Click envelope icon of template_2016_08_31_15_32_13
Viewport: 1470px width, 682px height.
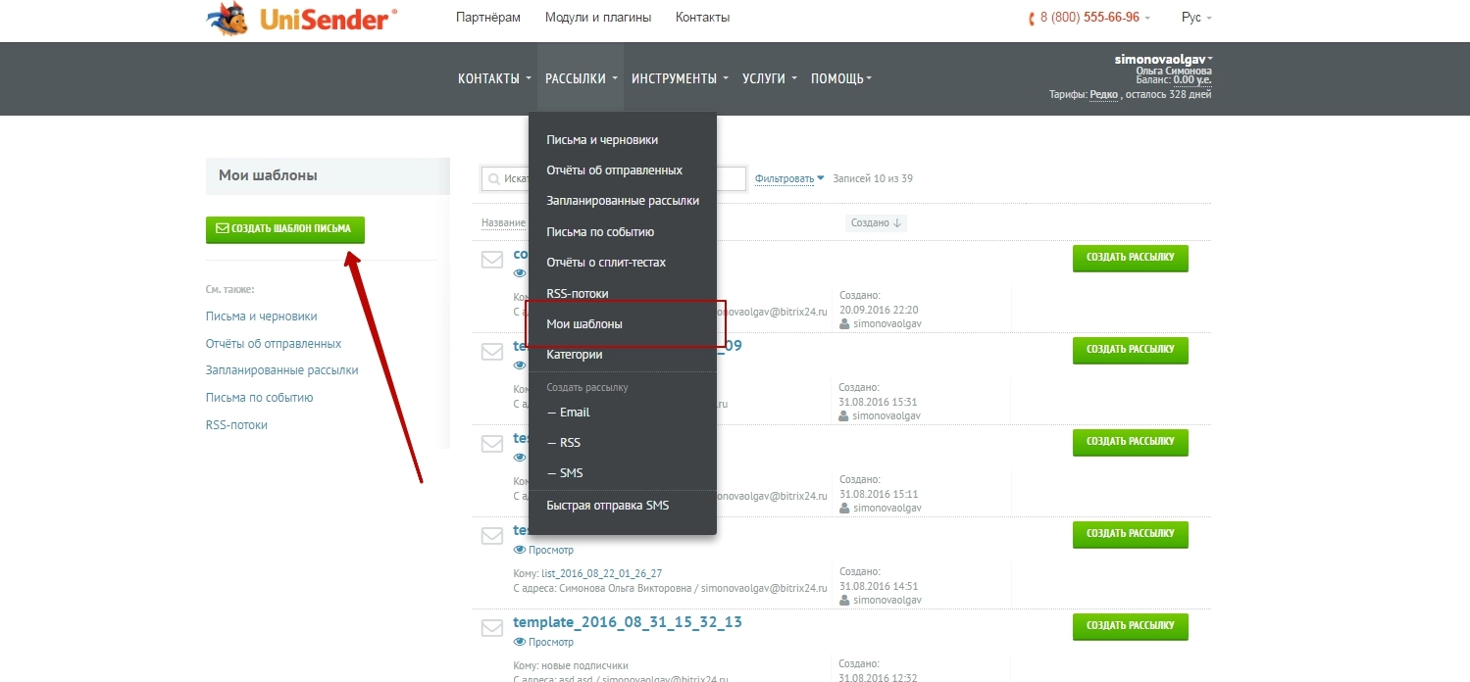(x=491, y=627)
